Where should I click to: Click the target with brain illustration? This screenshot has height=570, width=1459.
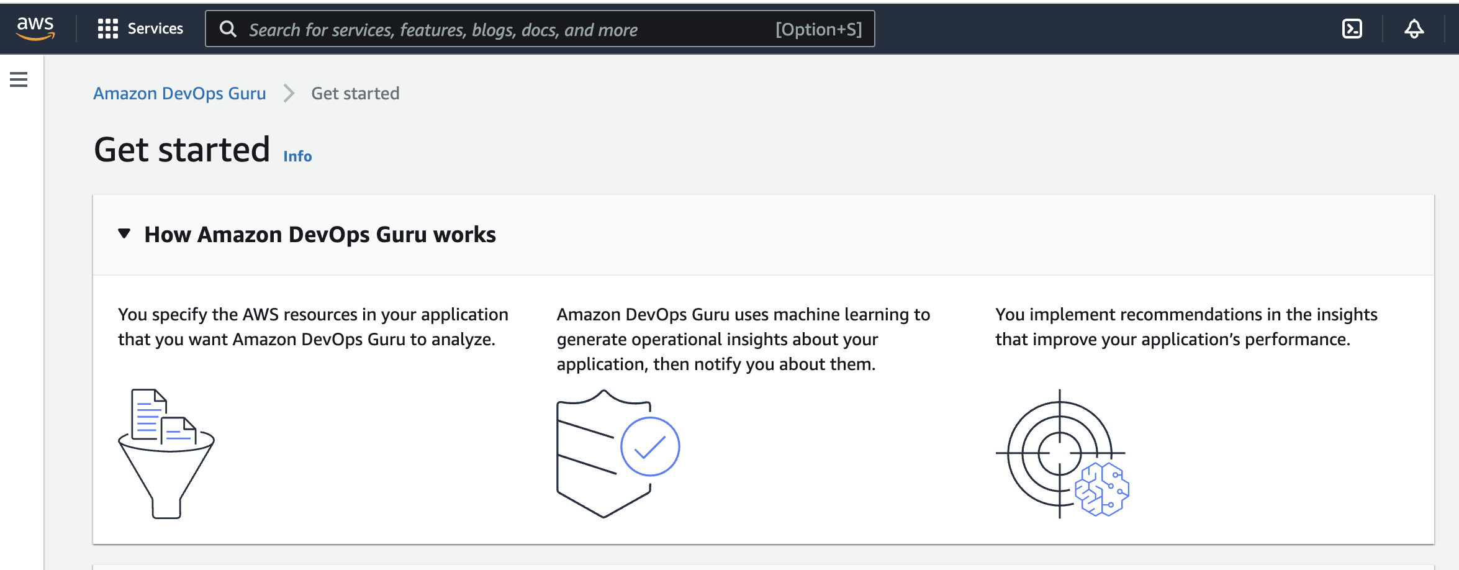click(x=1062, y=453)
